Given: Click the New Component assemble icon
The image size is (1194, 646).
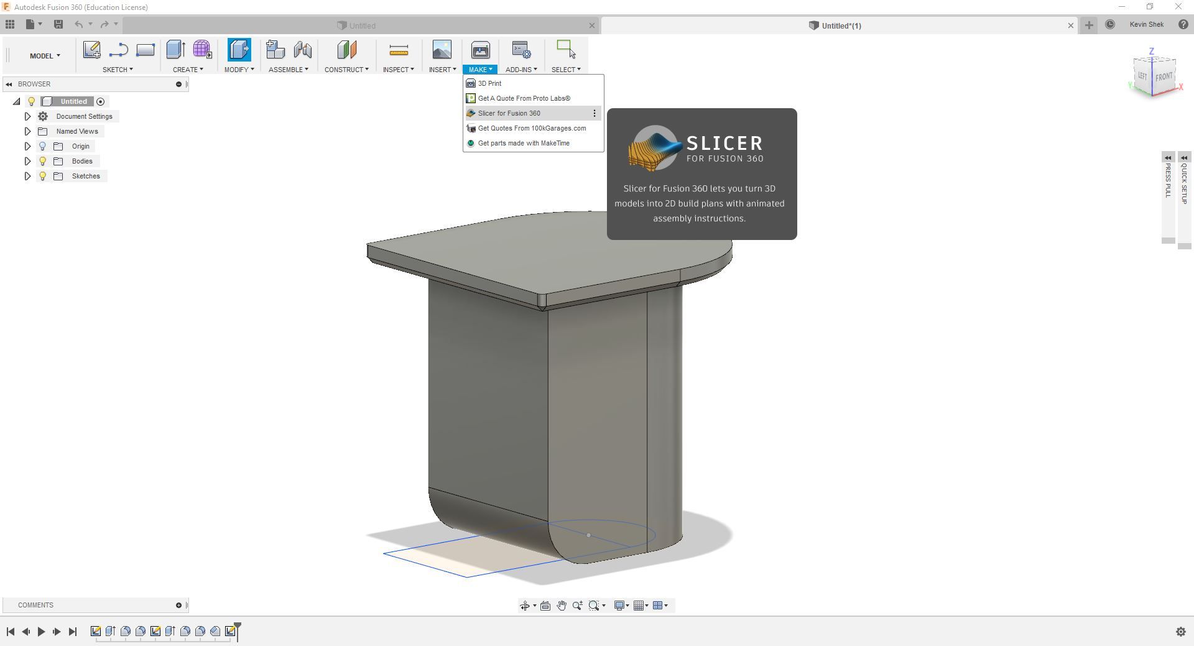Looking at the screenshot, I should click(274, 50).
